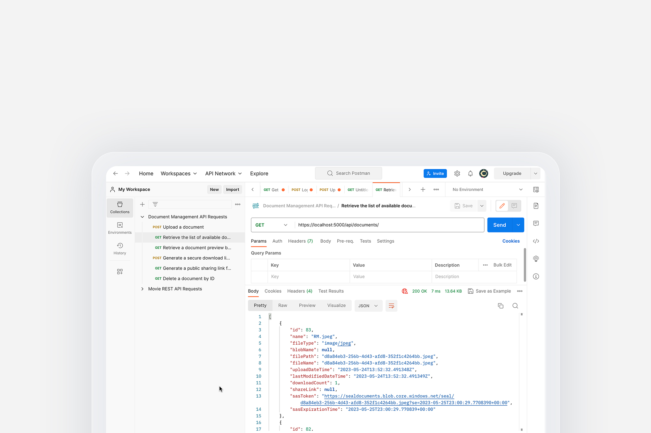Open the Environments sidebar panel
This screenshot has height=433, width=651.
(x=120, y=228)
